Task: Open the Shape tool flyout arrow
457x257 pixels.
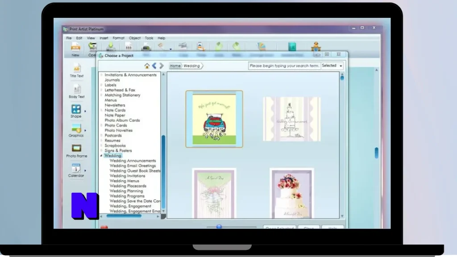Action: pos(85,111)
